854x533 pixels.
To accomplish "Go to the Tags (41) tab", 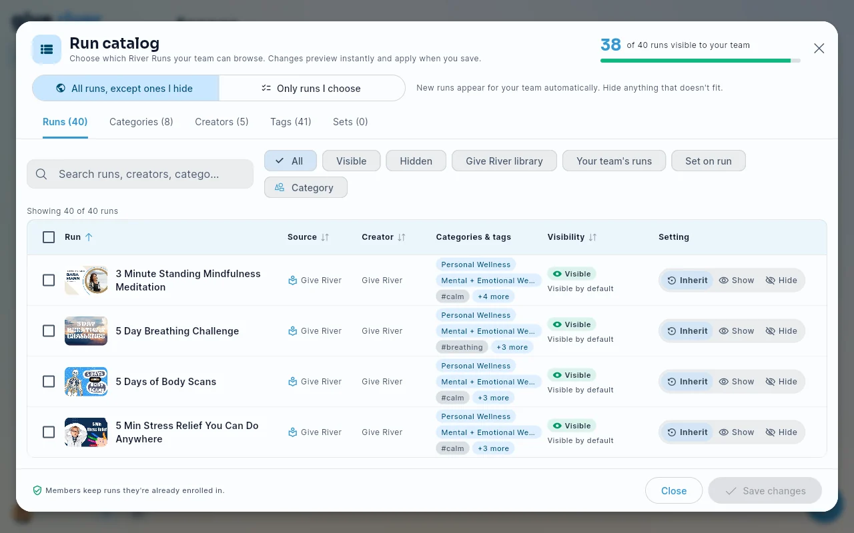I will [x=291, y=122].
